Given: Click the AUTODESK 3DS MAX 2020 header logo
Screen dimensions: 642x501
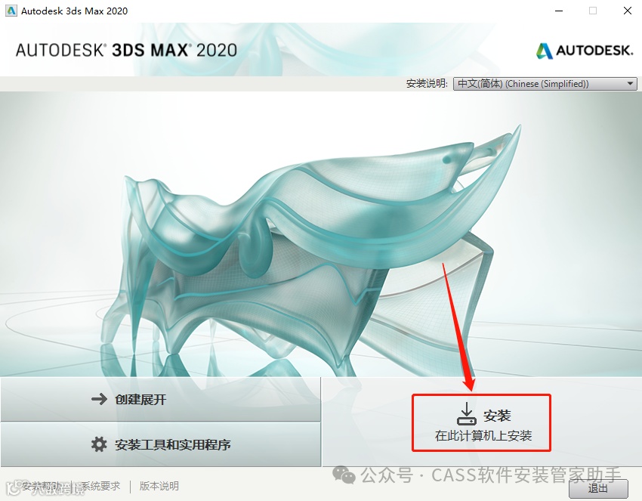Looking at the screenshot, I should tap(126, 50).
